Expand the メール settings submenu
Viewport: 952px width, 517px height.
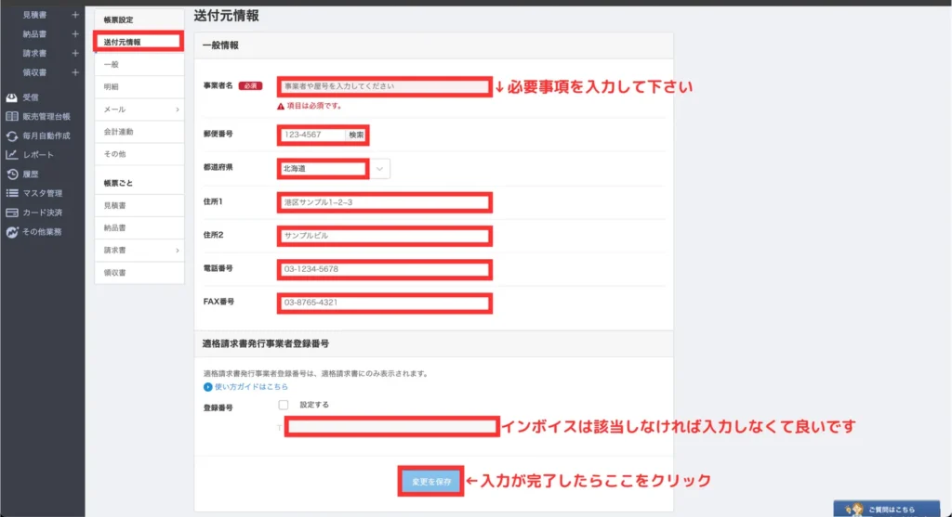point(177,110)
